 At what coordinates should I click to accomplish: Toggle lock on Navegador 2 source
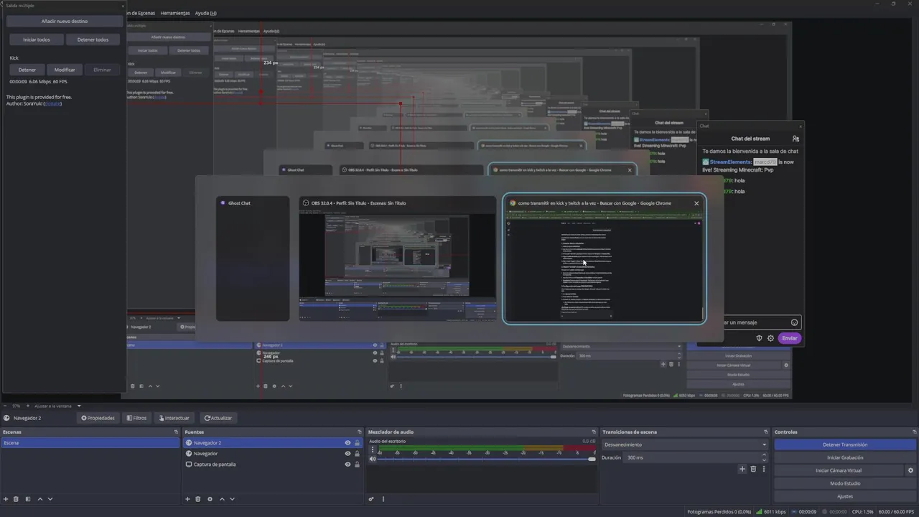(x=357, y=443)
